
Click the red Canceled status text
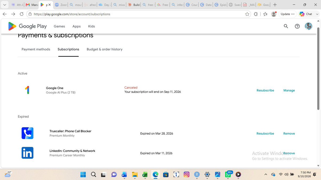[131, 87]
